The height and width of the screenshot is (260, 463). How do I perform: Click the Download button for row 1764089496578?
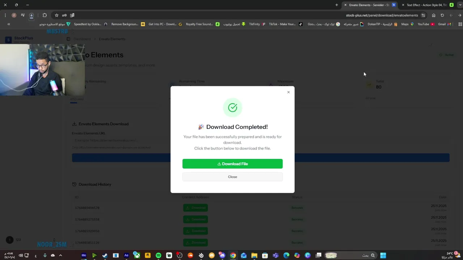195,208
